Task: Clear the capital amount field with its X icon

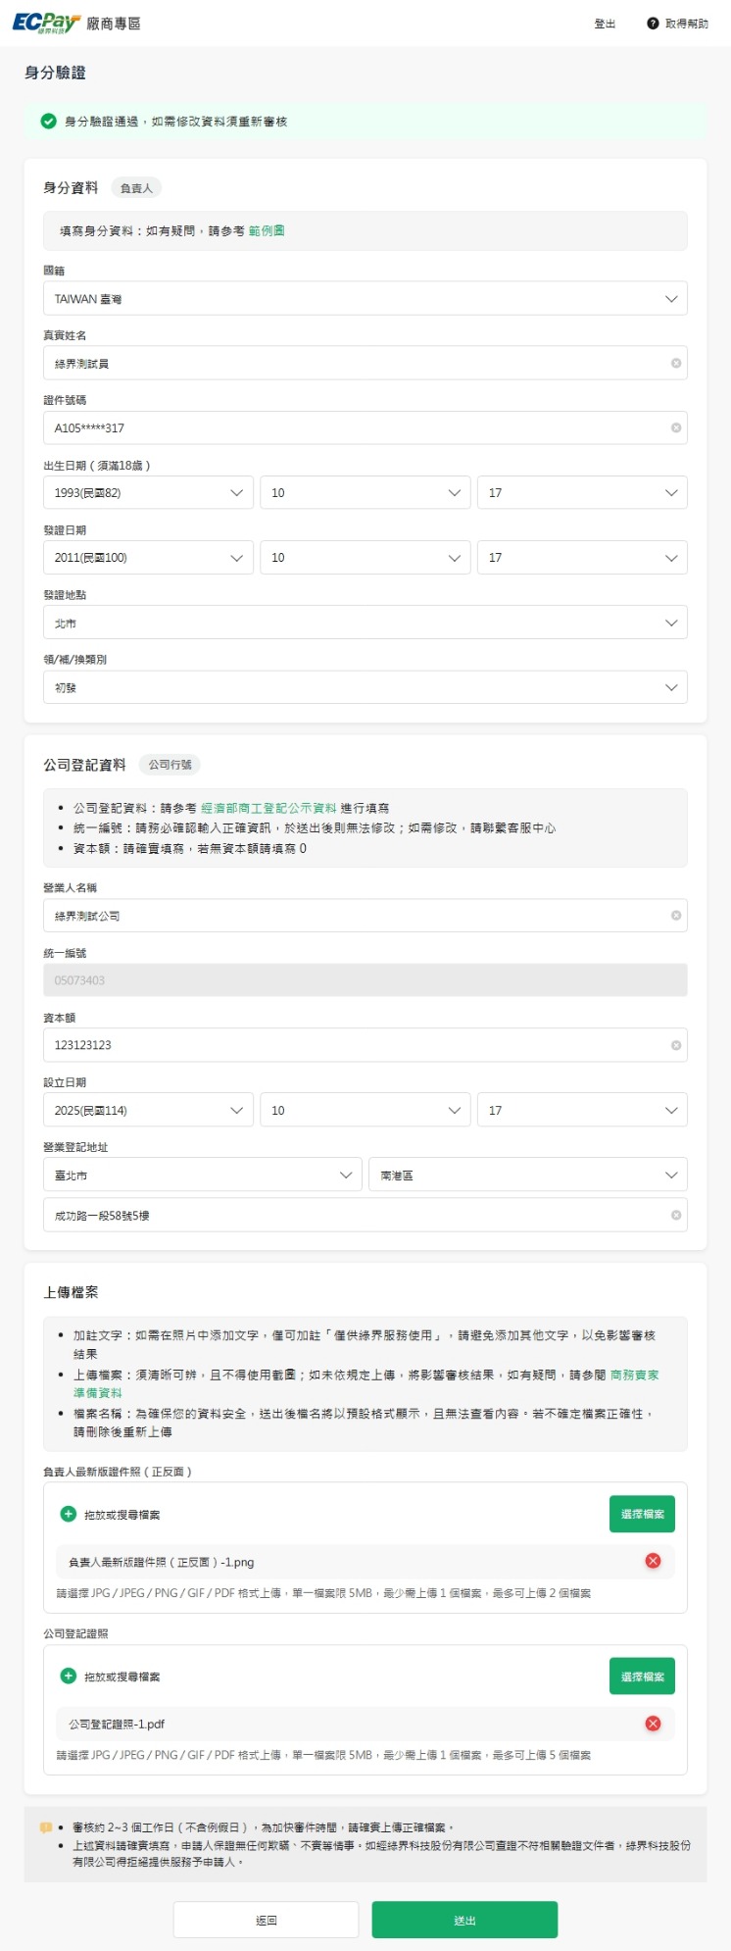Action: (676, 1045)
